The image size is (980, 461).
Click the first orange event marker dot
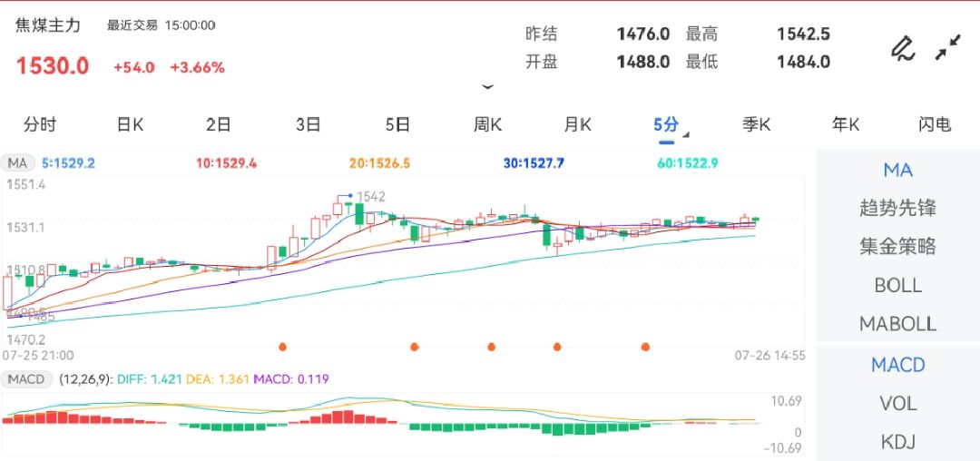point(282,347)
